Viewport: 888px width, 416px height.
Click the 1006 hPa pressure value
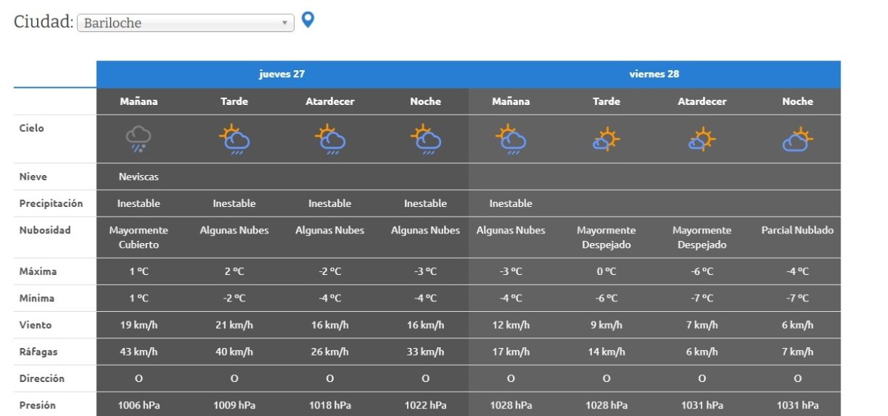(138, 405)
